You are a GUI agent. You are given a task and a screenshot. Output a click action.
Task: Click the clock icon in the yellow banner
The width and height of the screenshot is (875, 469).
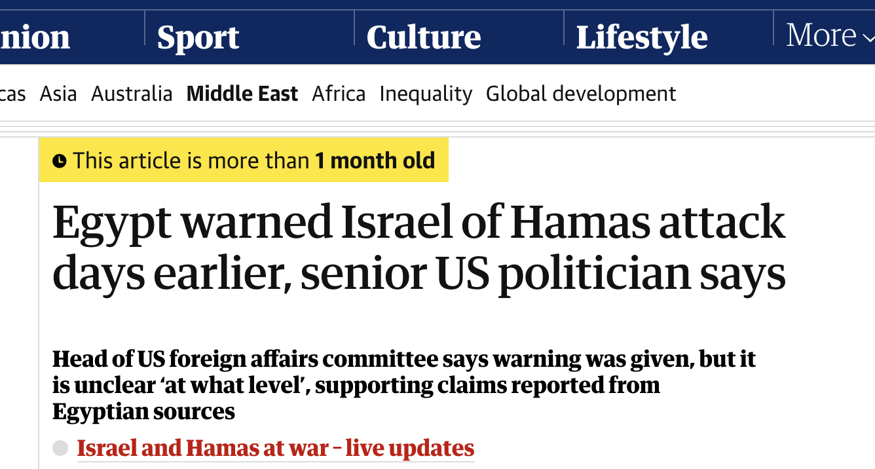coord(60,160)
